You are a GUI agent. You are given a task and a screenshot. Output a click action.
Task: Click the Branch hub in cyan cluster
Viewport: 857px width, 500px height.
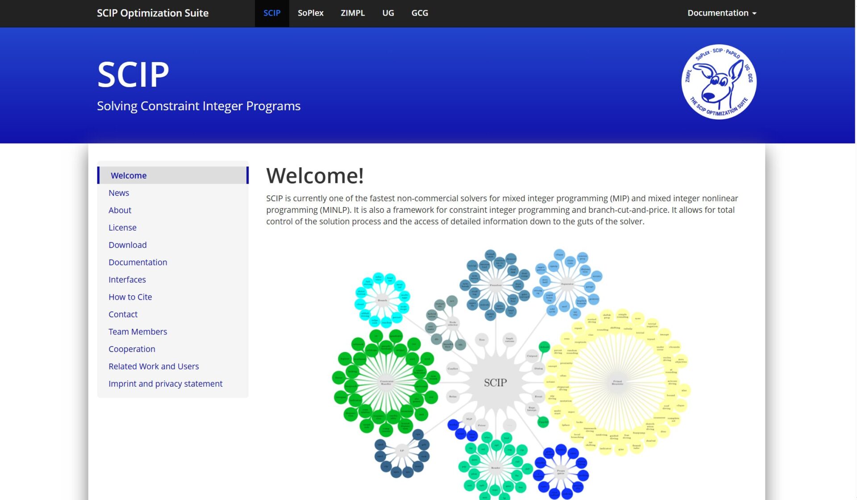coord(383,301)
